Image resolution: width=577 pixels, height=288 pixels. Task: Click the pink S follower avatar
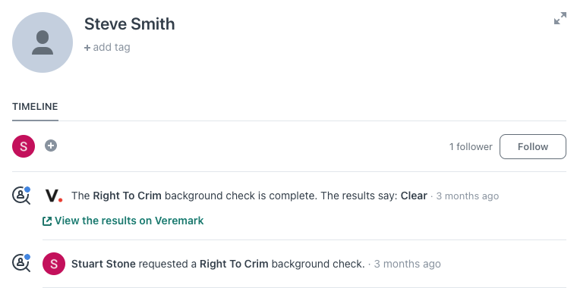point(24,146)
